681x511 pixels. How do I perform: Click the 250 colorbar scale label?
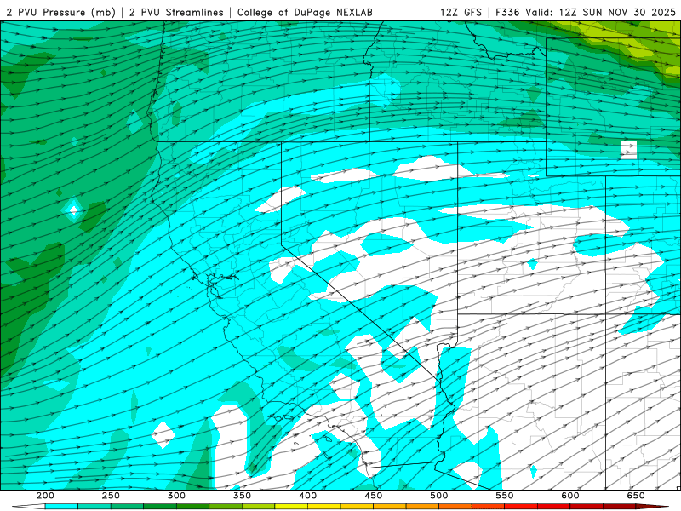[111, 496]
